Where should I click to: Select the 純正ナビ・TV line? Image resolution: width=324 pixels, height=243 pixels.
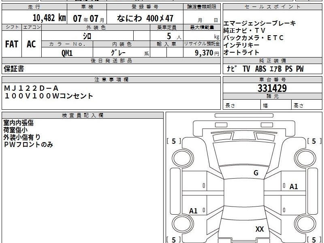[x=244, y=31]
